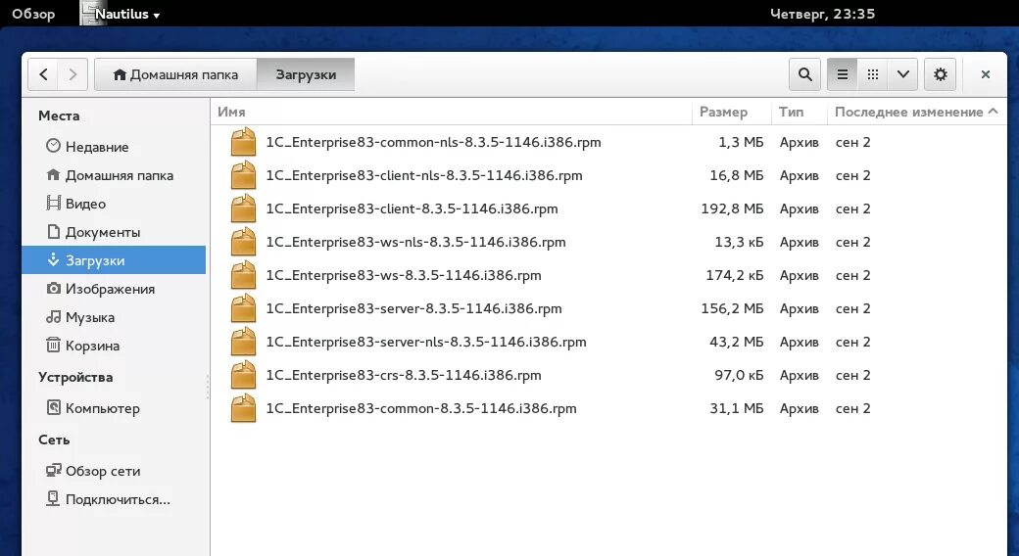1019x556 pixels.
Task: Click archive icon of crs-8.3.5 rpm file
Action: [244, 375]
